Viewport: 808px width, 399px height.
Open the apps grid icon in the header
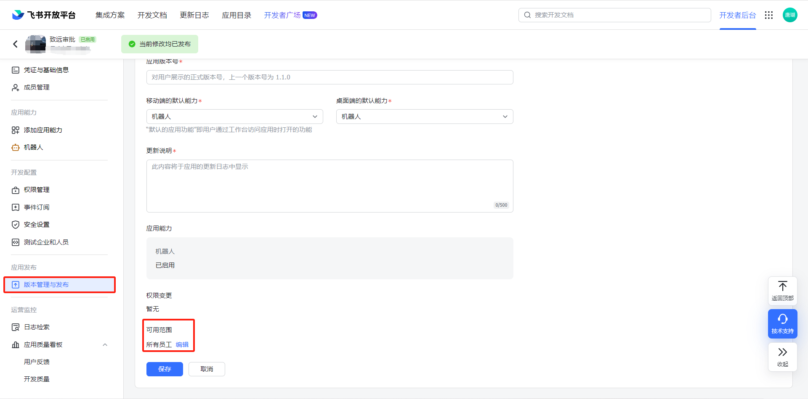pyautogui.click(x=769, y=15)
